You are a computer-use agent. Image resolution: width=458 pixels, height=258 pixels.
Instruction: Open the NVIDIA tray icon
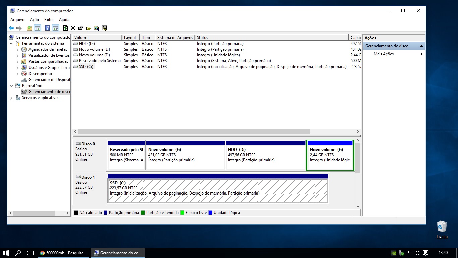click(x=394, y=253)
